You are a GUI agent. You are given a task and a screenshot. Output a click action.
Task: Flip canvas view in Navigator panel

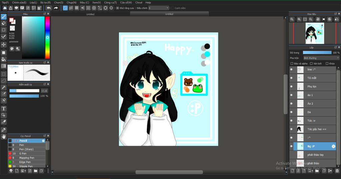(337, 19)
